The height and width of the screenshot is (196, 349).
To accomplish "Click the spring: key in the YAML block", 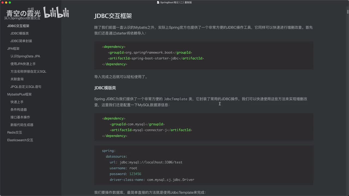I will point(109,151).
